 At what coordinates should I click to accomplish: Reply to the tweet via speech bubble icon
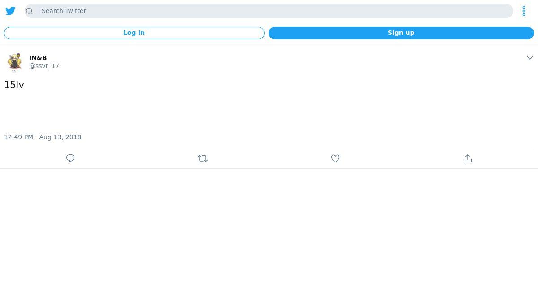pyautogui.click(x=70, y=158)
